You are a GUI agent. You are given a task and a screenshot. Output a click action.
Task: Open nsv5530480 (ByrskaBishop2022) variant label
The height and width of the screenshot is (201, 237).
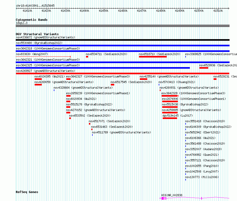tap(39, 43)
